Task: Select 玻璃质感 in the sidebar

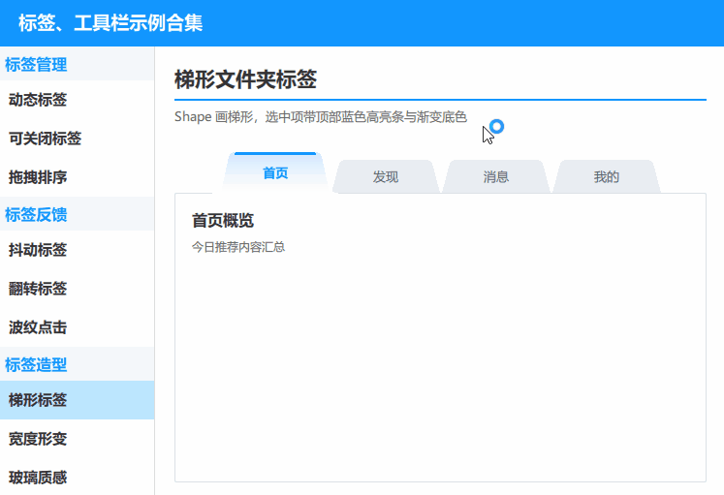Action: pyautogui.click(x=78, y=477)
